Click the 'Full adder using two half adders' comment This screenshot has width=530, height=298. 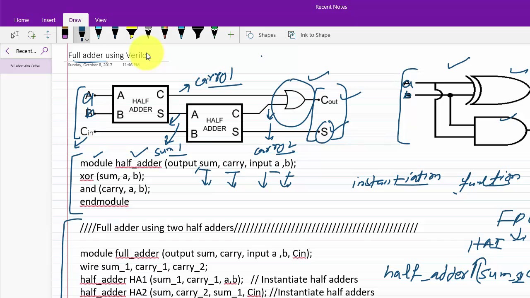tap(249, 228)
